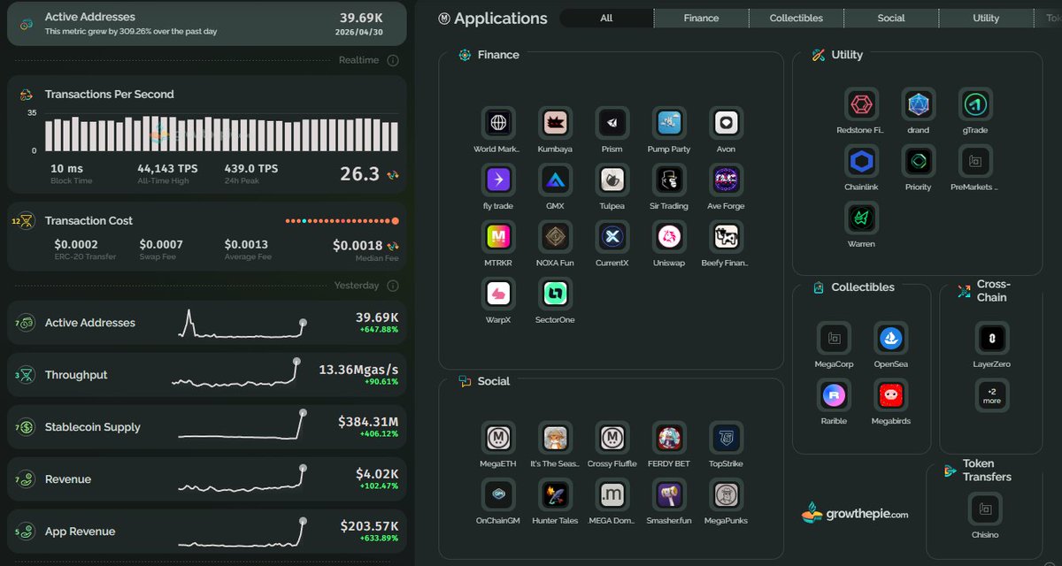Open the OnChainGM app icon
The width and height of the screenshot is (1062, 566).
coord(498,494)
